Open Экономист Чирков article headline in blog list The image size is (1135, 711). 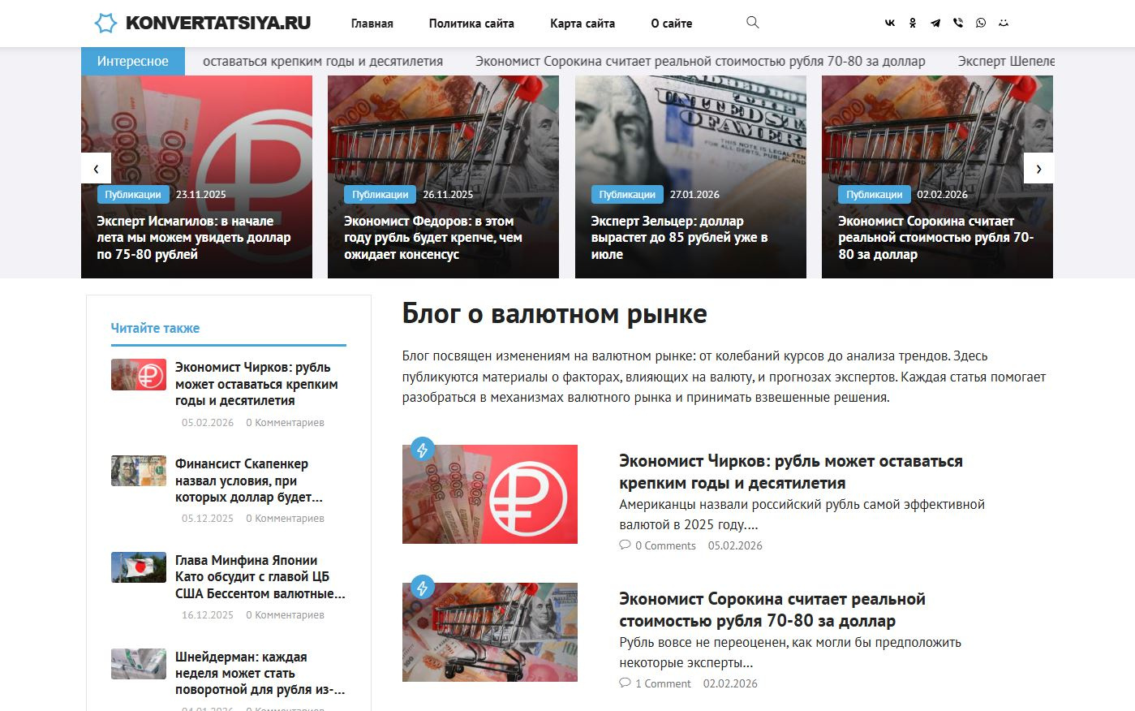click(x=791, y=472)
